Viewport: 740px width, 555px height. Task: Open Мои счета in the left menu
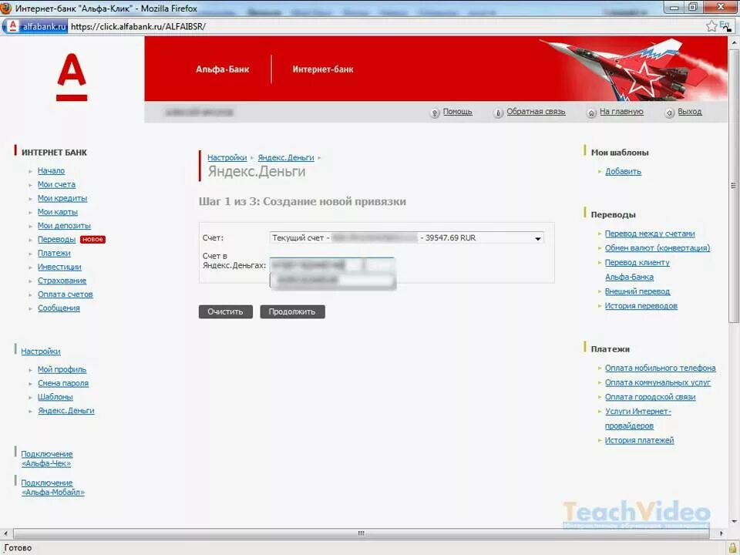[56, 184]
